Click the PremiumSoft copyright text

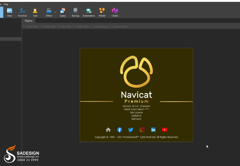click(x=136, y=137)
